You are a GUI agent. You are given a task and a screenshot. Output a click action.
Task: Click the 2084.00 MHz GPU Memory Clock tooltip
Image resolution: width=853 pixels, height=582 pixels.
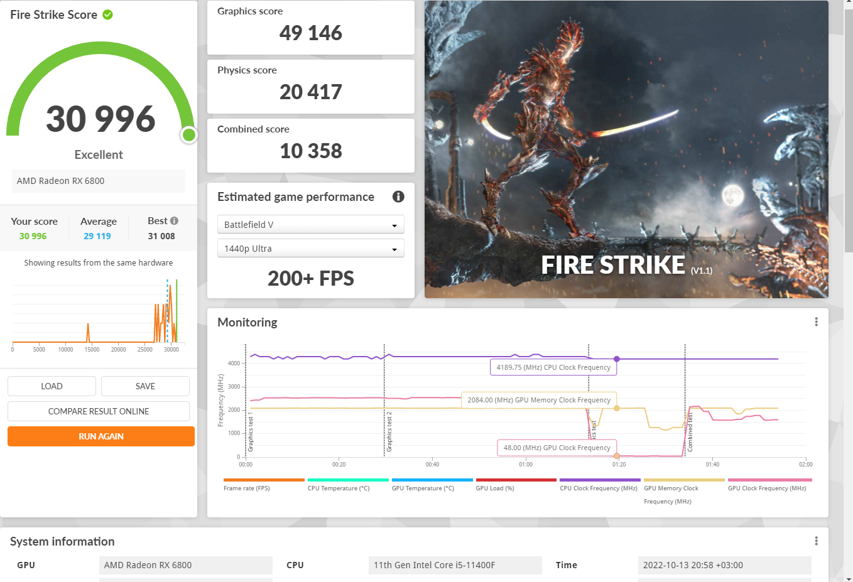pos(539,400)
